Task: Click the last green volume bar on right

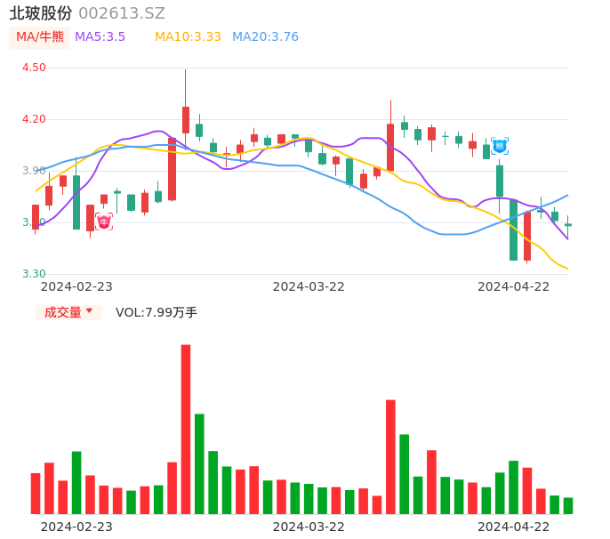Action: pos(568,505)
